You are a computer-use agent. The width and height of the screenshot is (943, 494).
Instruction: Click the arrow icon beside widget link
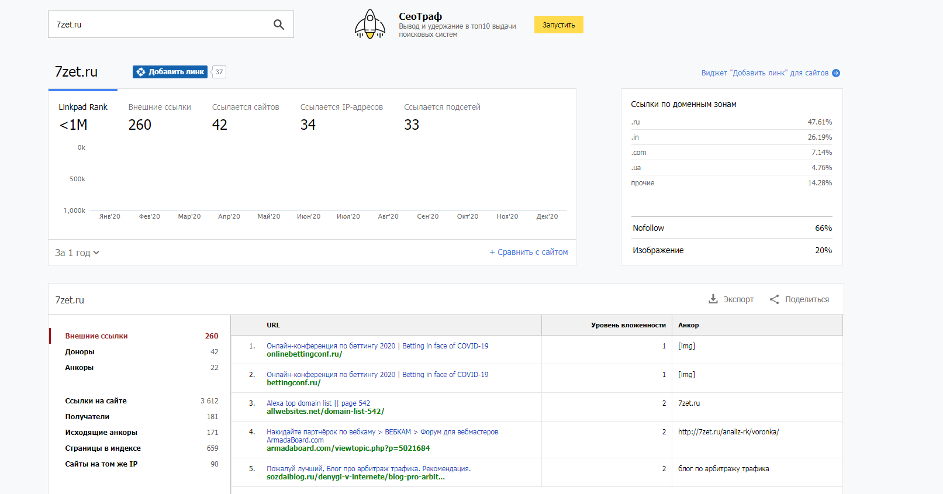click(x=836, y=73)
